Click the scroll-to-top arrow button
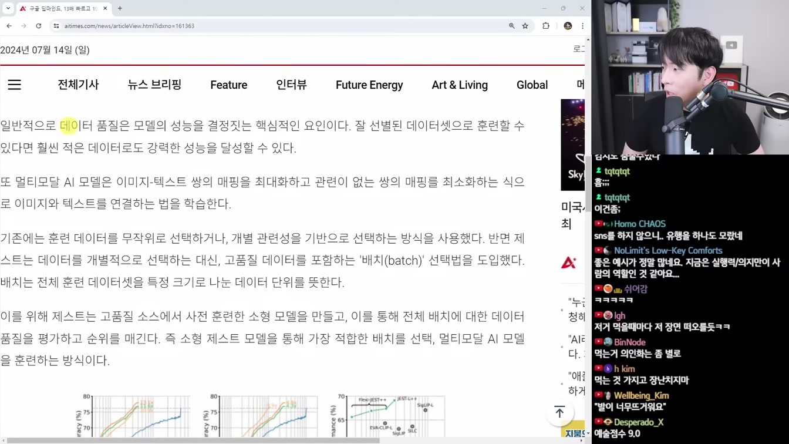Image resolution: width=789 pixels, height=444 pixels. (559, 412)
